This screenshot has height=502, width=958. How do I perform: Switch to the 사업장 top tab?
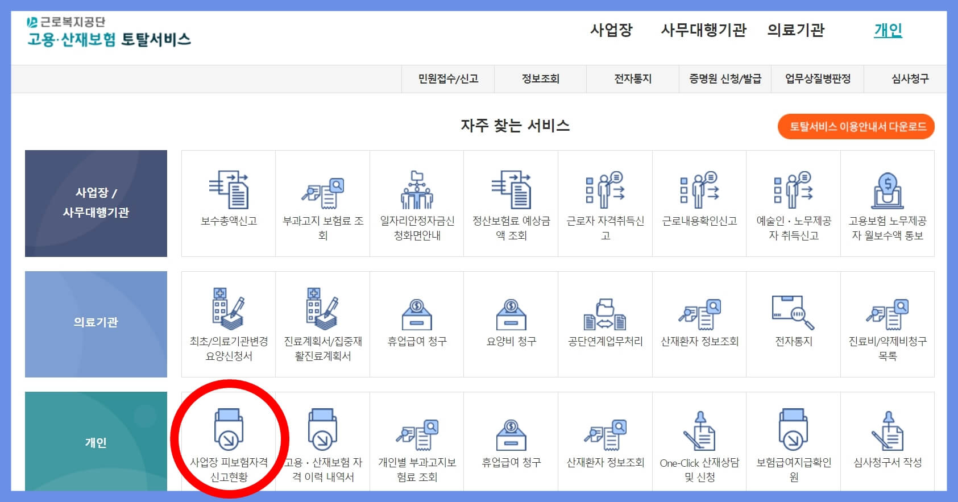click(x=611, y=30)
